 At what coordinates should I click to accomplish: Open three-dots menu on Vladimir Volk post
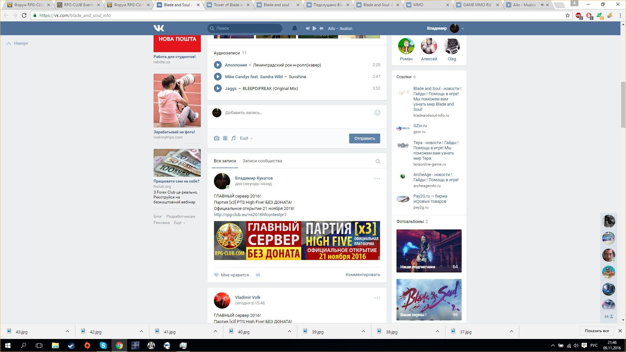click(377, 298)
